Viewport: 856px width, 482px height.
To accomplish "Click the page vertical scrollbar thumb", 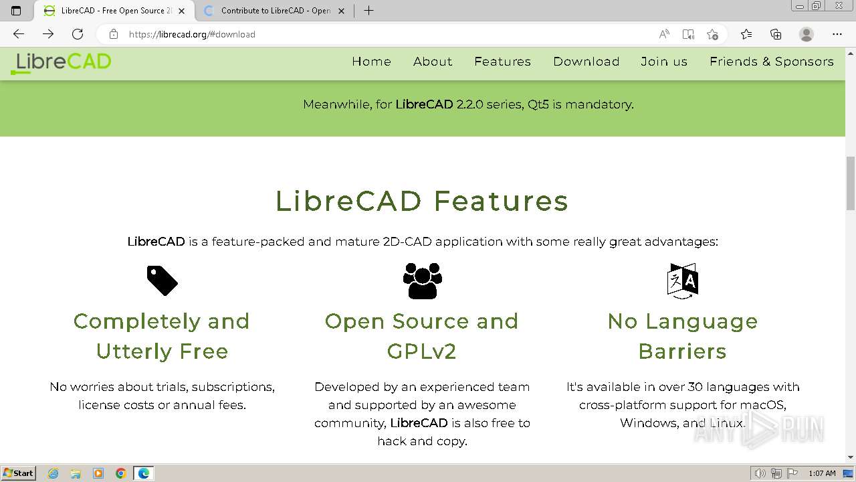I will [850, 184].
